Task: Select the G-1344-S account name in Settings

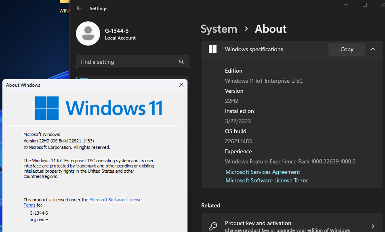Action: tap(117, 31)
